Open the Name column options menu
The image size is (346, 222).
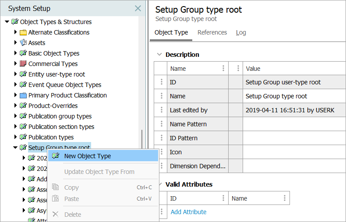pyautogui.click(x=223, y=69)
